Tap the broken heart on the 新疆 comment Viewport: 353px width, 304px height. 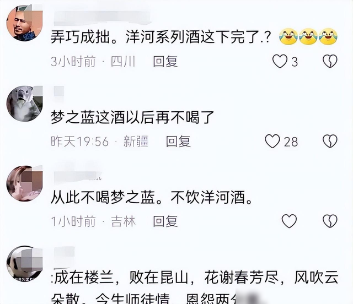[x=330, y=141]
